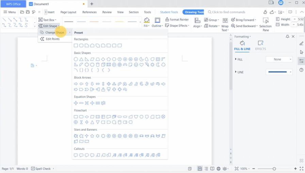
Task: Open the Edit Shape dropdown
Action: [x=49, y=26]
